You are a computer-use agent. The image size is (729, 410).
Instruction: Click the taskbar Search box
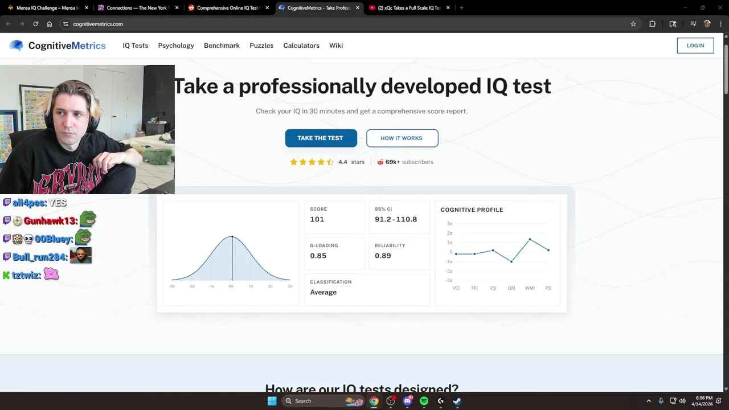coord(323,401)
